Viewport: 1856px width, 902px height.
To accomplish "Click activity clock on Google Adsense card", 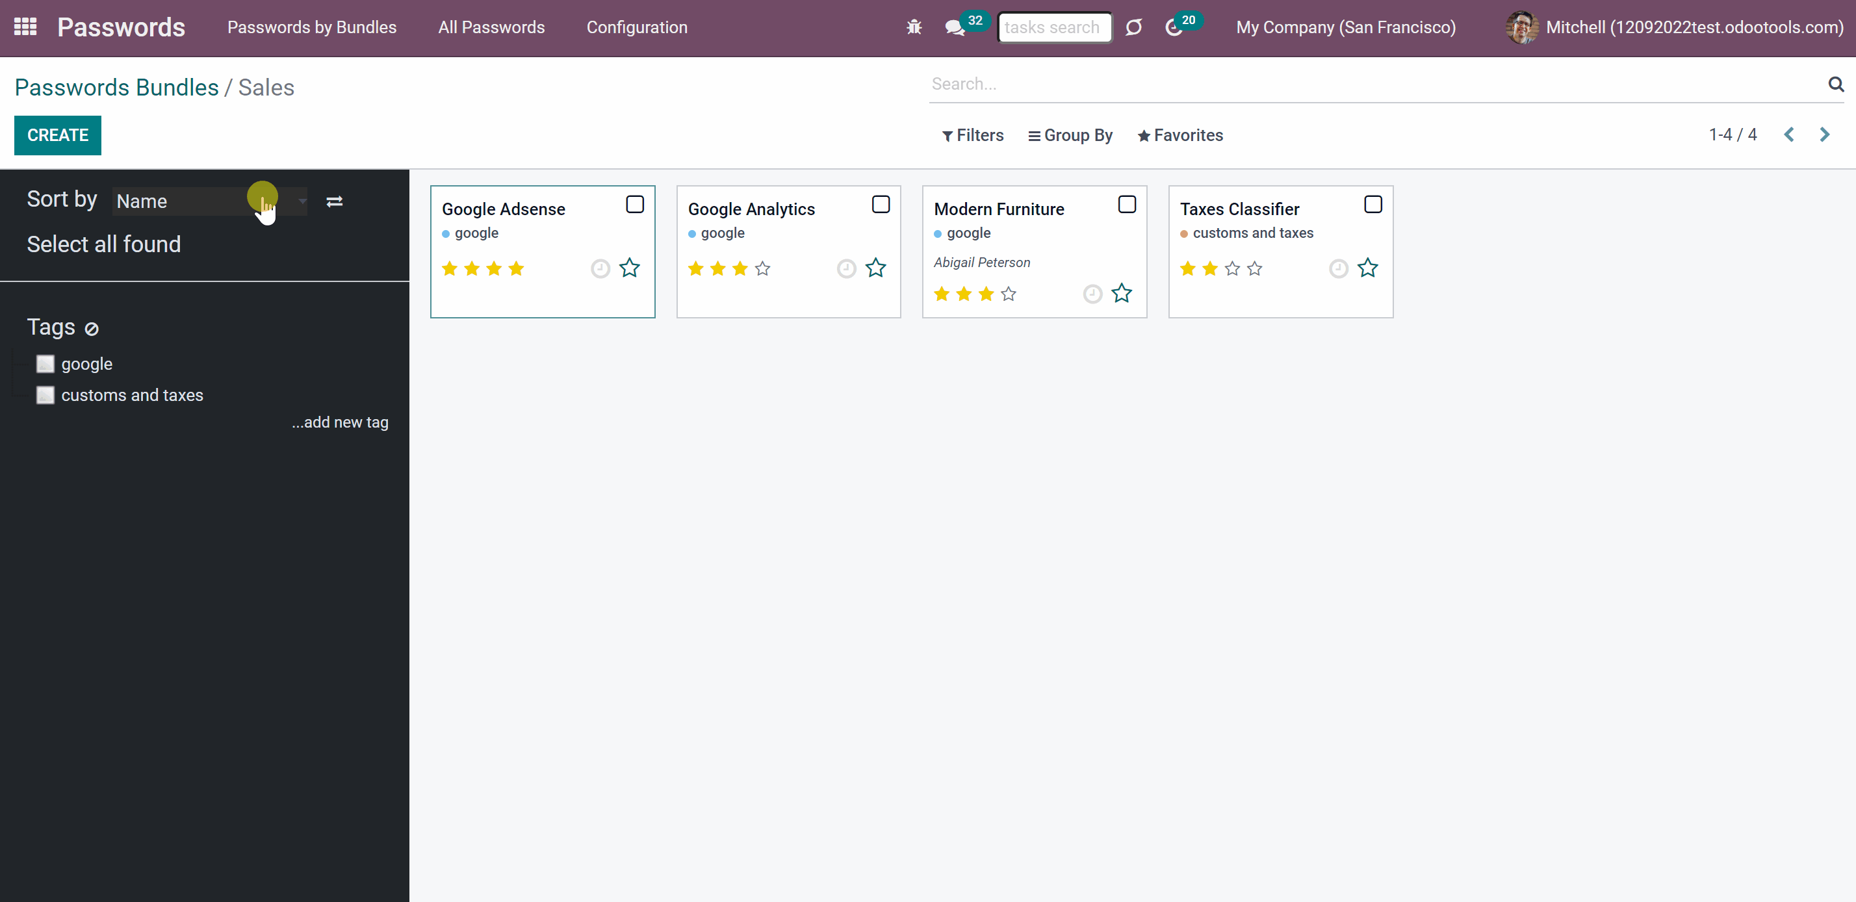I will pos(600,269).
